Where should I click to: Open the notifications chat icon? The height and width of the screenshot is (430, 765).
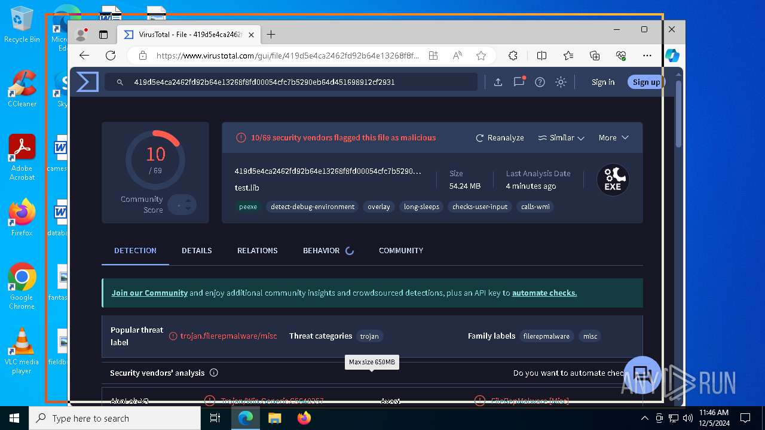click(519, 82)
